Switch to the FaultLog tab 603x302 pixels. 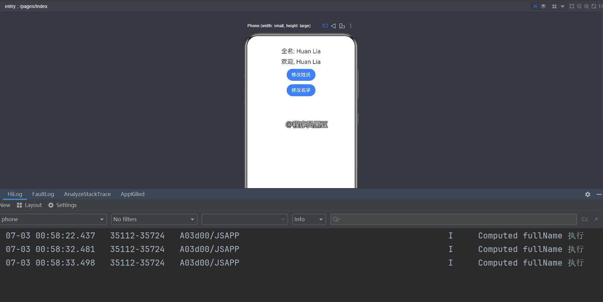[43, 194]
